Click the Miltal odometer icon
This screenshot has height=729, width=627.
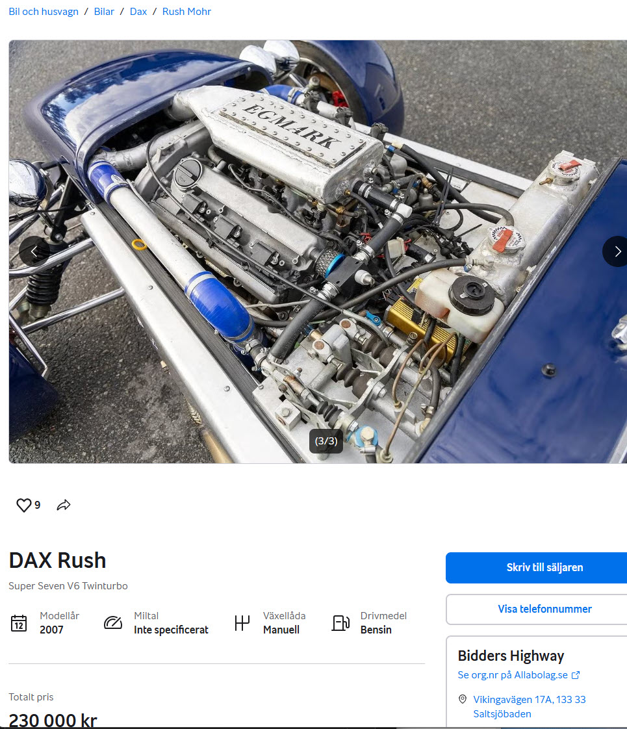point(113,622)
